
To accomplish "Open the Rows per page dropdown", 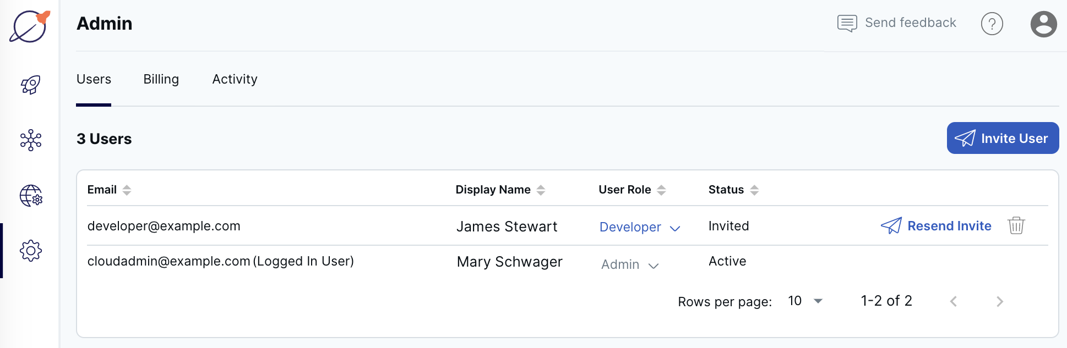I will 805,301.
